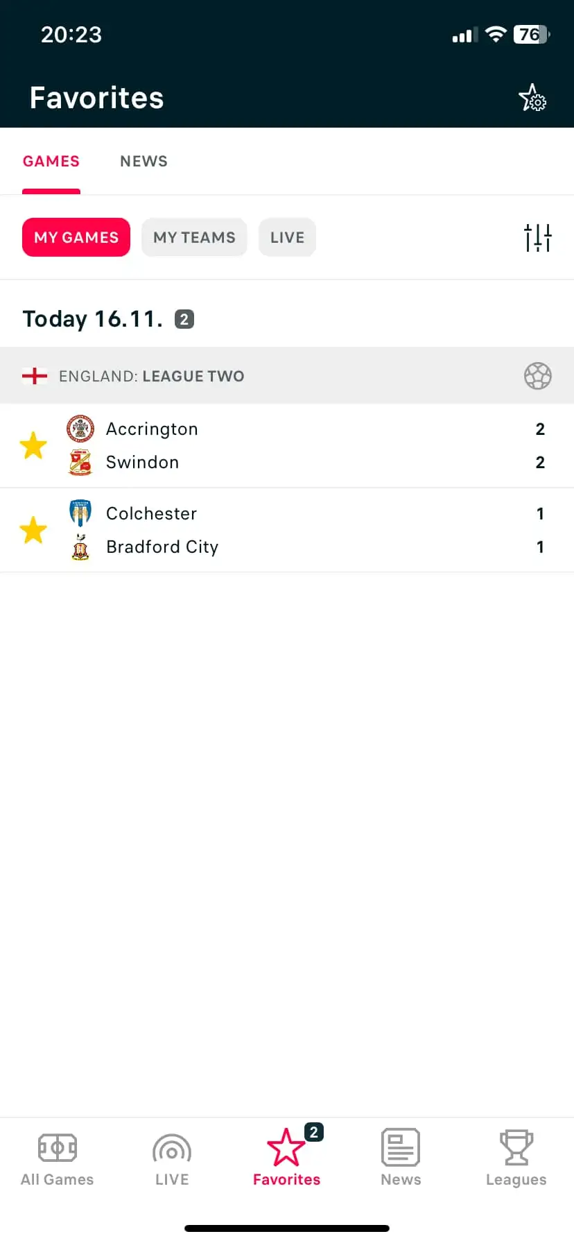Select the MY GAMES chip
574x1243 pixels.
tap(76, 237)
